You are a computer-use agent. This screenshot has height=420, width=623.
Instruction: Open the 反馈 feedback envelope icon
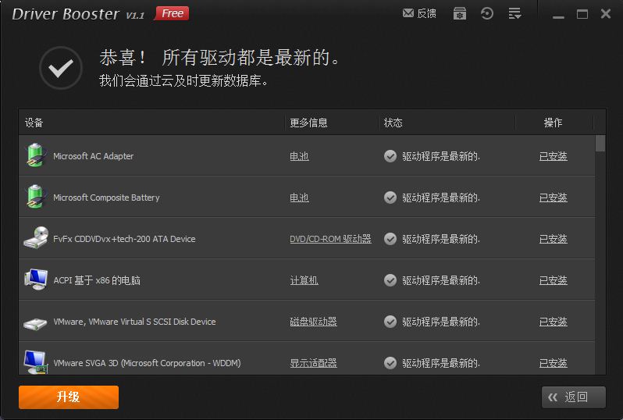408,14
